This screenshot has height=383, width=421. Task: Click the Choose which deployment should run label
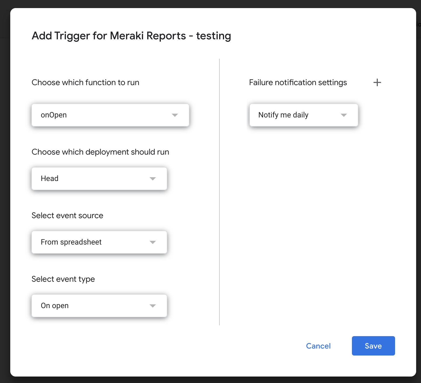click(x=100, y=152)
